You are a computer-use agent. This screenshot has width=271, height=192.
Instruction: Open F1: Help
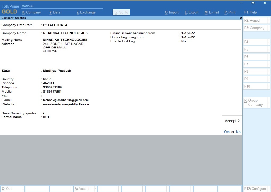[x=250, y=12]
